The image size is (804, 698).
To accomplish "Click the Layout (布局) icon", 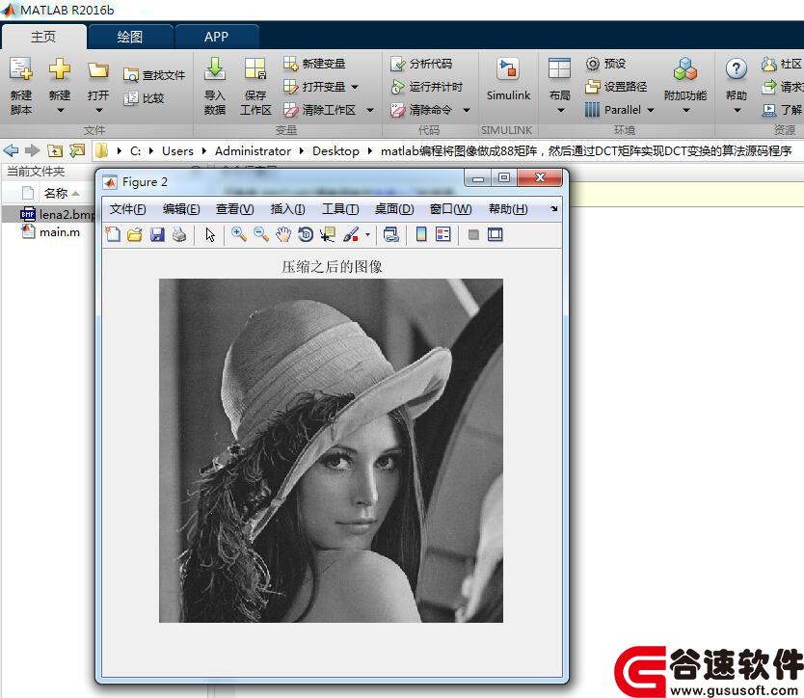I will (559, 68).
